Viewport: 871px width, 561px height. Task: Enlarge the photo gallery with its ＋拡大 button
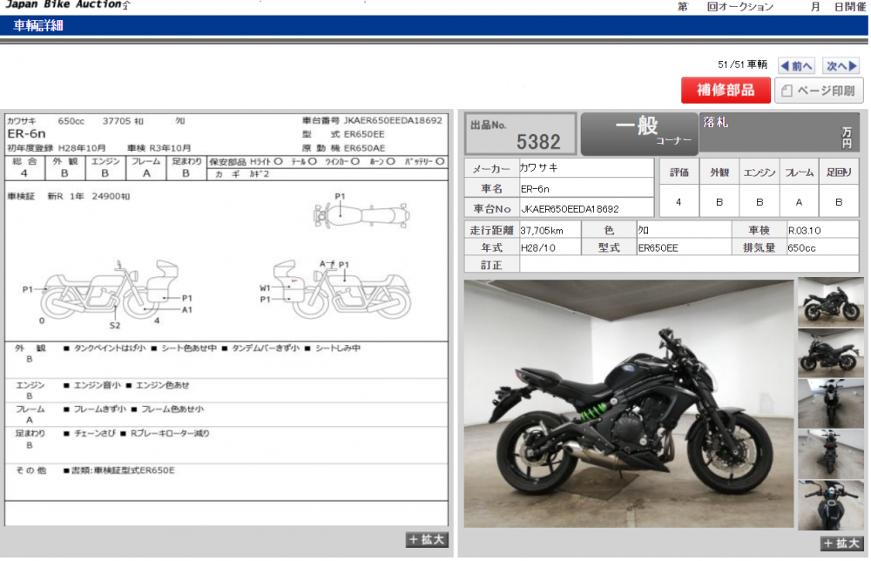[x=841, y=544]
